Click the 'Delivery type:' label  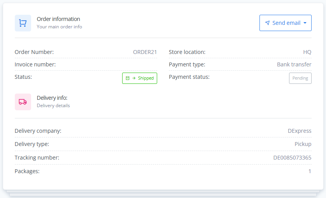click(32, 144)
